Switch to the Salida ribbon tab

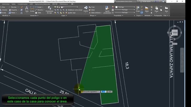tap(13, 4)
